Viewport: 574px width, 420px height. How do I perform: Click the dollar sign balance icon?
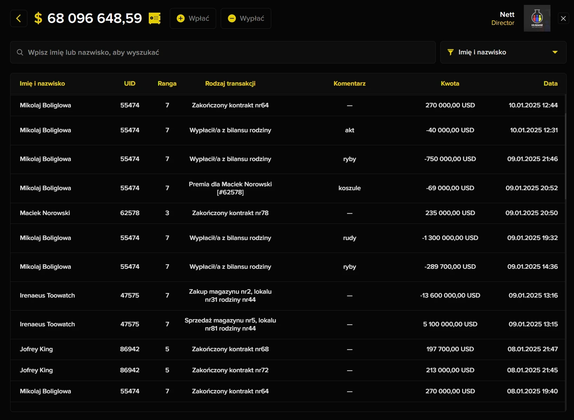pos(38,19)
